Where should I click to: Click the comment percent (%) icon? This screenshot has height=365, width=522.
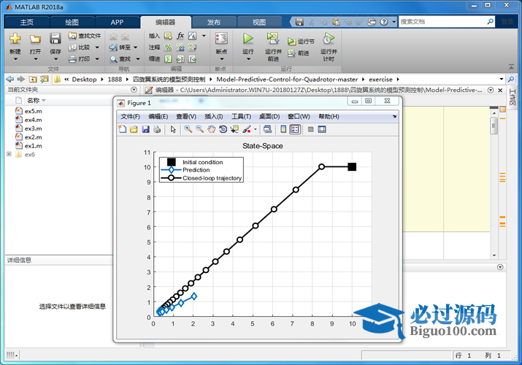click(168, 47)
